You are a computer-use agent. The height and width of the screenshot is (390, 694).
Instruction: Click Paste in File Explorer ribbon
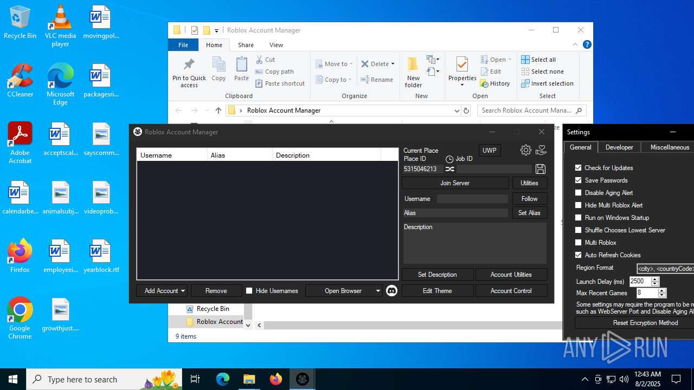(x=241, y=69)
